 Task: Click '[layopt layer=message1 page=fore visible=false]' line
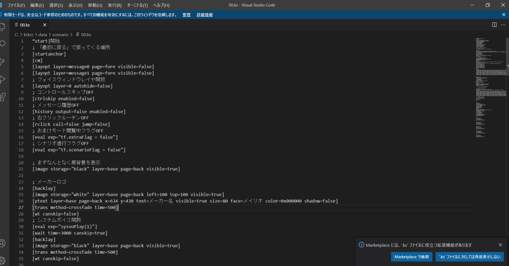[x=93, y=73]
